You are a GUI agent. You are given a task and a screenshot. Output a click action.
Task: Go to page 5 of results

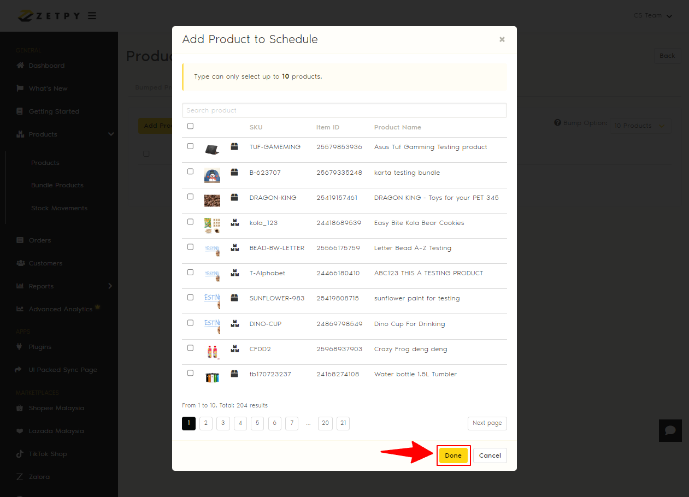[x=257, y=423]
